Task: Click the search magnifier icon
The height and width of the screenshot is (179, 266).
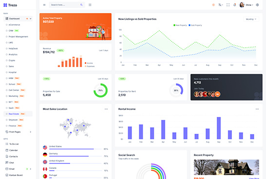Action: [81, 5]
